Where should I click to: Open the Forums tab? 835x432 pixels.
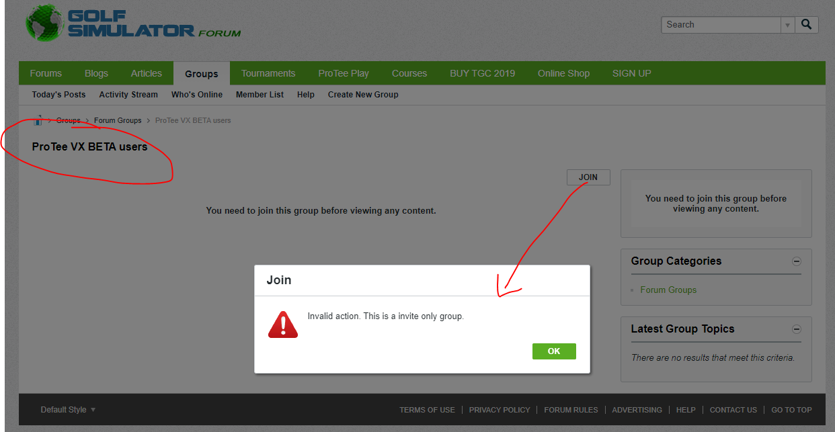point(46,73)
